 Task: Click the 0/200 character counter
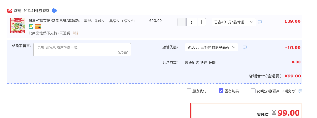pos(123,53)
